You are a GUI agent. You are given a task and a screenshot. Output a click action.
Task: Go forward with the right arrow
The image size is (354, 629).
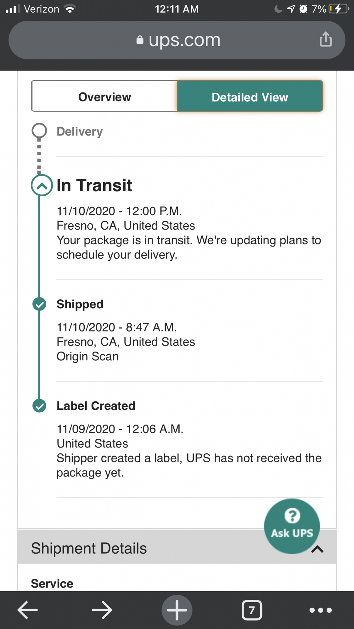tap(102, 610)
